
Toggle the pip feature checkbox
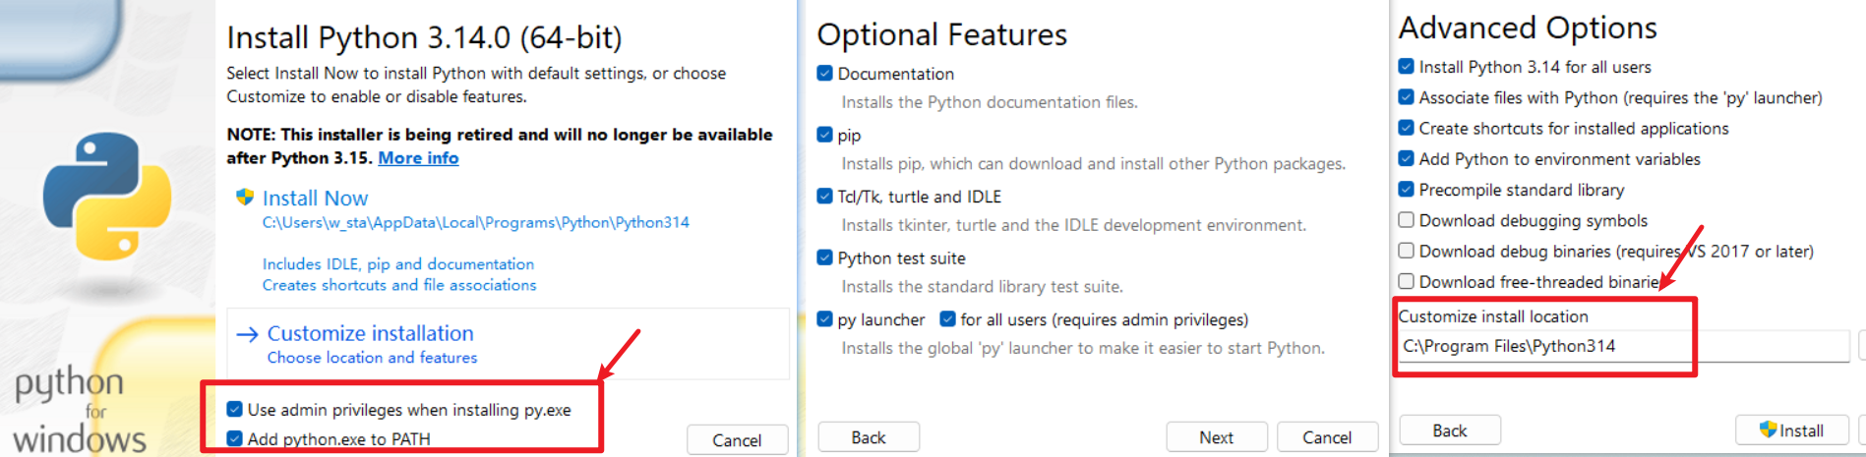coord(825,135)
